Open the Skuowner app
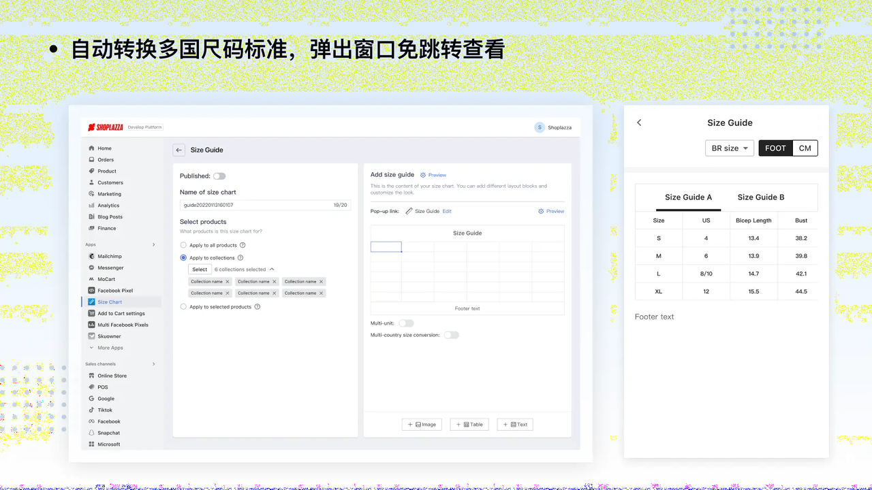 click(x=109, y=336)
